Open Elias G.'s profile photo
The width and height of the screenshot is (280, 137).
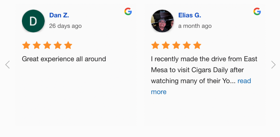coord(162,21)
